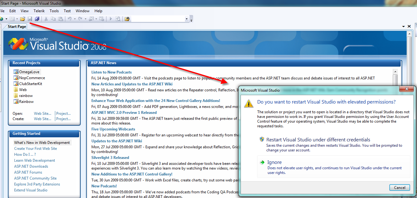Open the Silverlight 3 Released headline
Screen dimensions: 417x198
coord(110,158)
